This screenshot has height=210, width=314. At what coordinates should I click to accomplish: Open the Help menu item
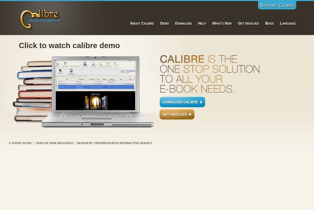(202, 23)
